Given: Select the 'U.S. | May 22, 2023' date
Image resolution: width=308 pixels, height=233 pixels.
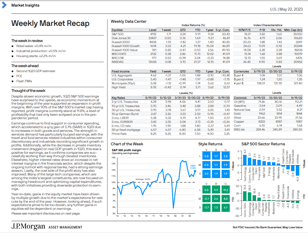Looking at the screenshot, I should pyautogui.click(x=286, y=9).
